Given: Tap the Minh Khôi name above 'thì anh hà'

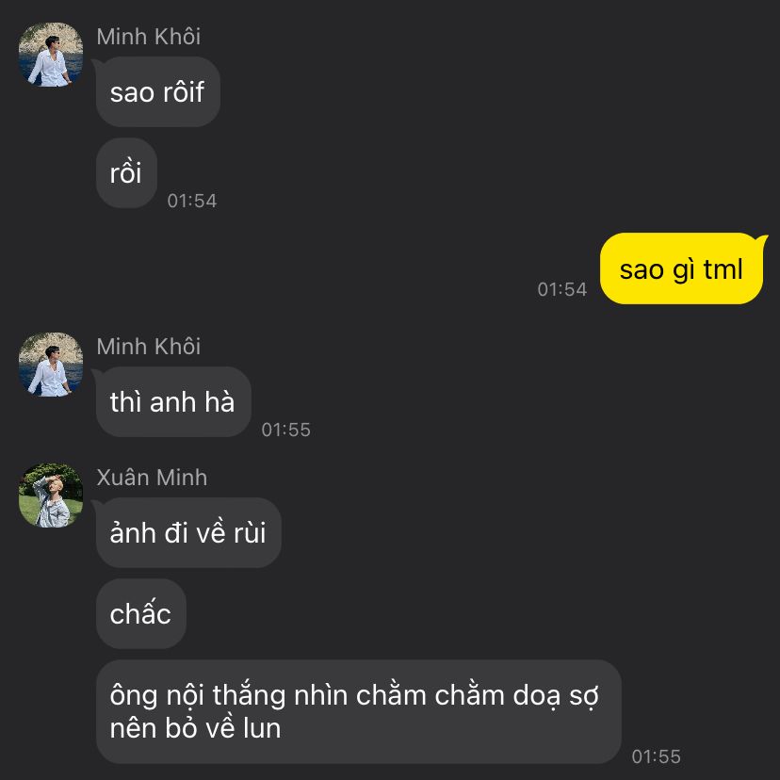Looking at the screenshot, I should click(x=148, y=347).
